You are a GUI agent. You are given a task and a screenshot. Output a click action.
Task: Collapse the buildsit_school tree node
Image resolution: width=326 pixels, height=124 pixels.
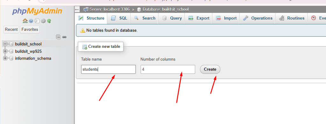coord(5,44)
